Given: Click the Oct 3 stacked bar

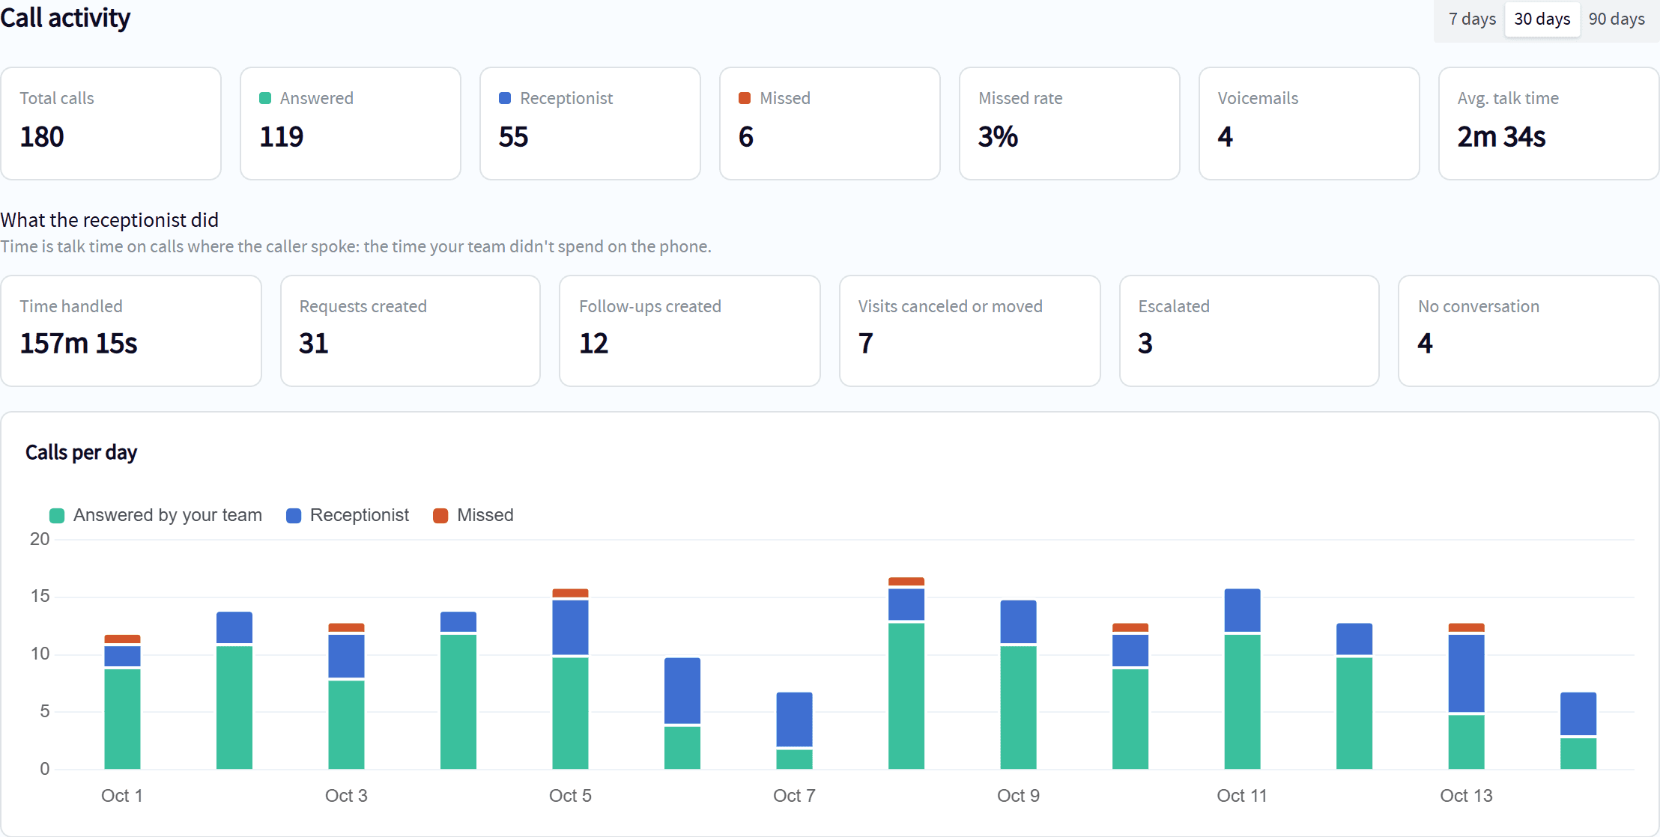Looking at the screenshot, I should pyautogui.click(x=346, y=696).
